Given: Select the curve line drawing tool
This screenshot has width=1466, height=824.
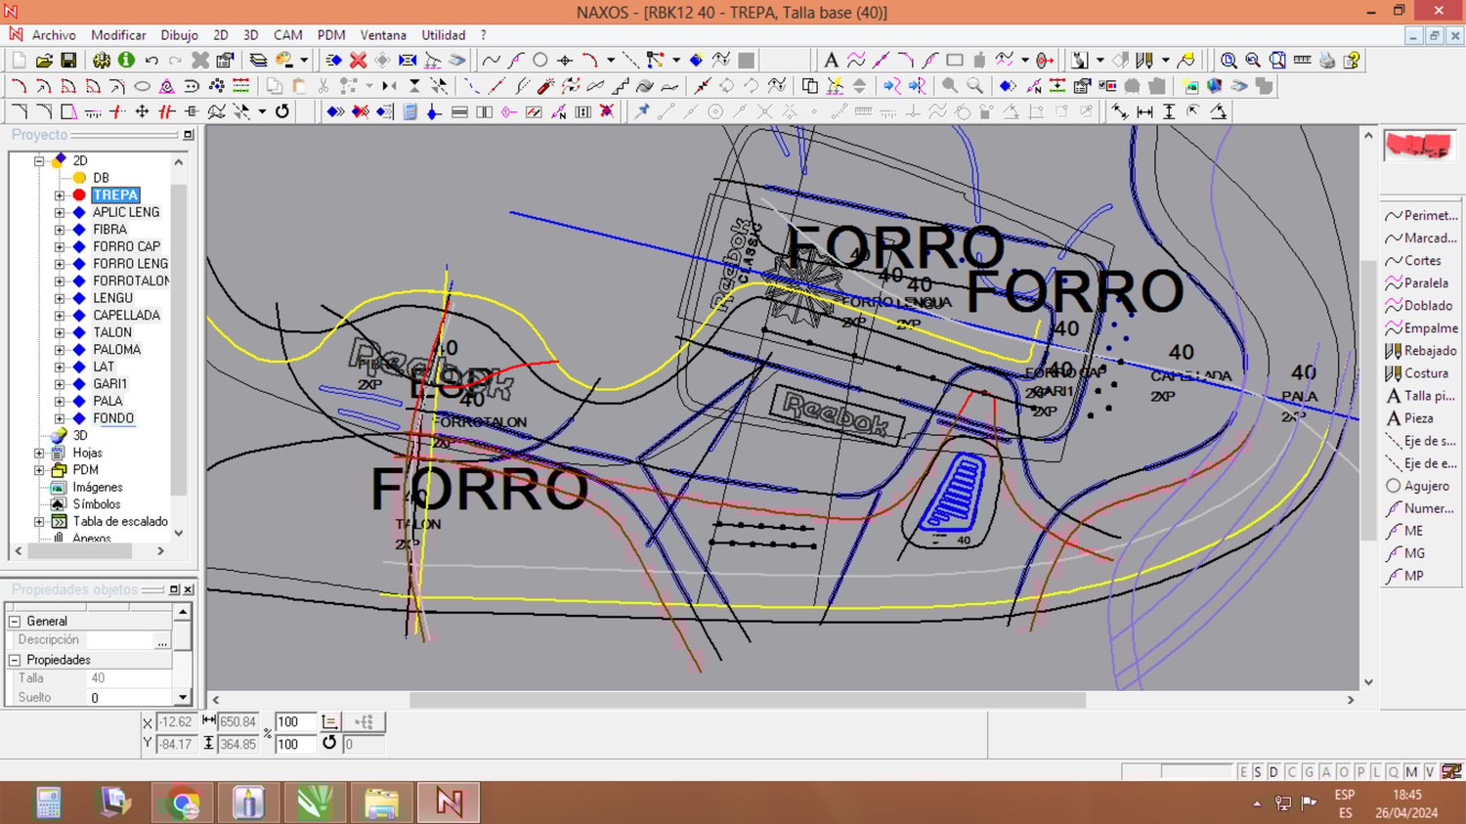Looking at the screenshot, I should coord(491,60).
